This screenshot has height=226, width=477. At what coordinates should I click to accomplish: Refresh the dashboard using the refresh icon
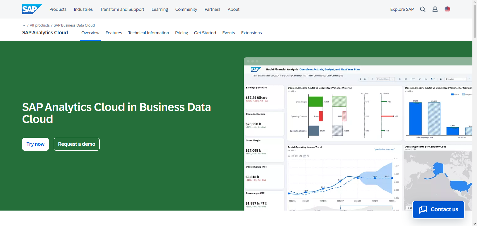point(426,79)
